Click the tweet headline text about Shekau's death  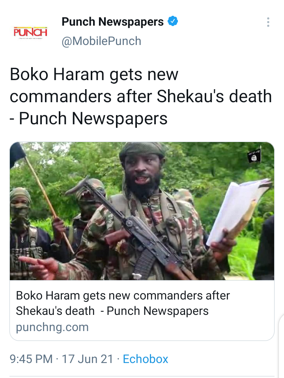[x=141, y=96]
